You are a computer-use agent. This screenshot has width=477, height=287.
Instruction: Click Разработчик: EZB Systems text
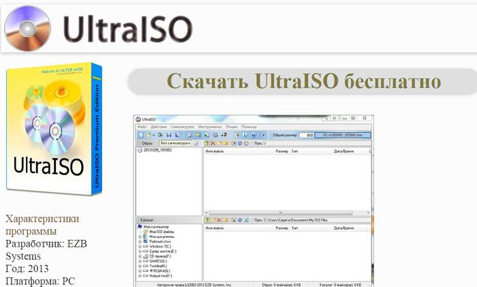(x=46, y=250)
